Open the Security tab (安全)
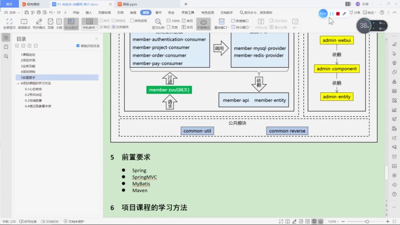The width and height of the screenshot is (400, 225). (171, 13)
